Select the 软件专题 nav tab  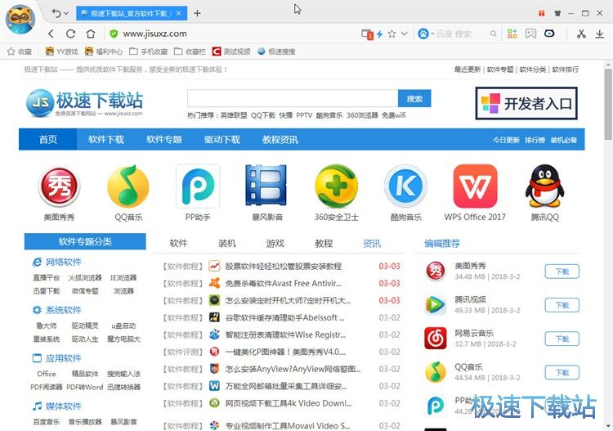pos(163,139)
